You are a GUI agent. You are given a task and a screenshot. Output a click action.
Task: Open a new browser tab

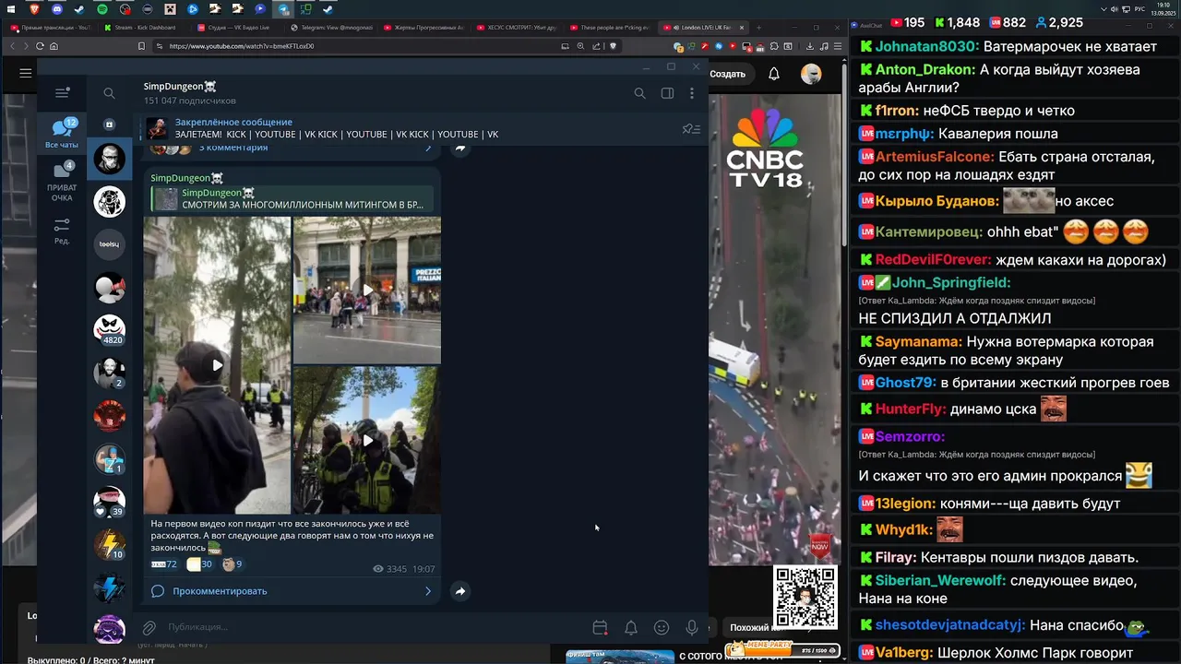click(758, 28)
